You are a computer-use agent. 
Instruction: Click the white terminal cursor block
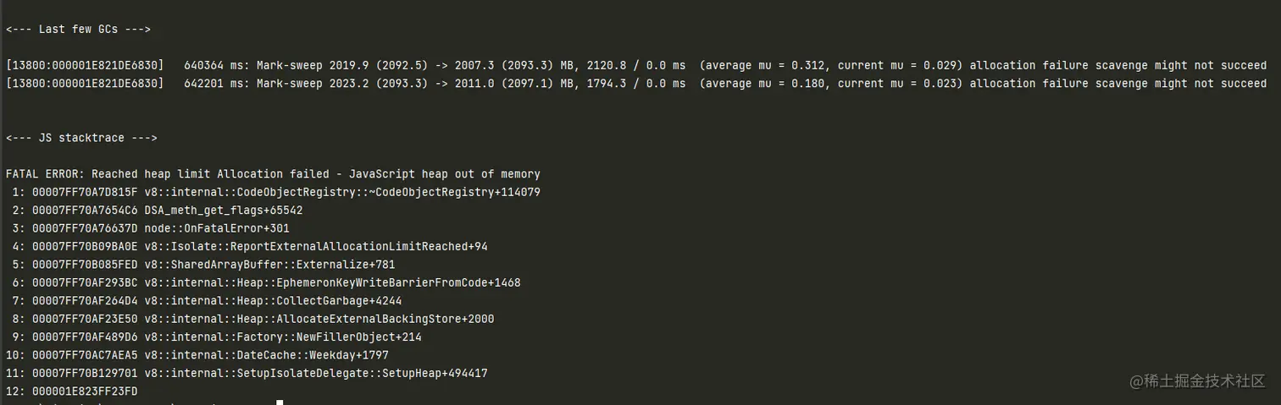coord(280,402)
